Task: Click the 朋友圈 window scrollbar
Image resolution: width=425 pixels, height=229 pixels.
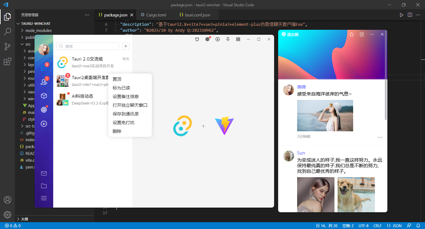Action: pyautogui.click(x=386, y=75)
